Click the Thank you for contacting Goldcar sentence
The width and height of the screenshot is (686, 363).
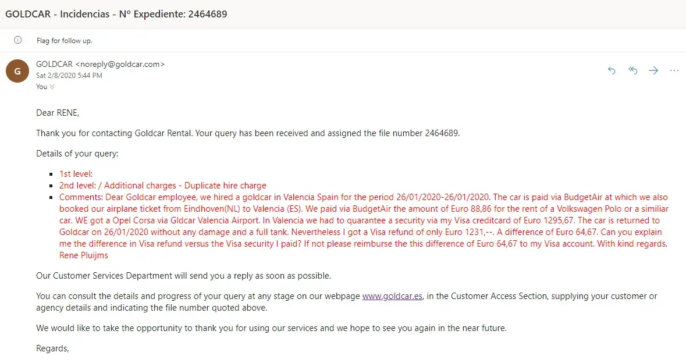click(248, 133)
